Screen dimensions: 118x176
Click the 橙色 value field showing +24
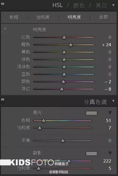[x=107, y=45]
